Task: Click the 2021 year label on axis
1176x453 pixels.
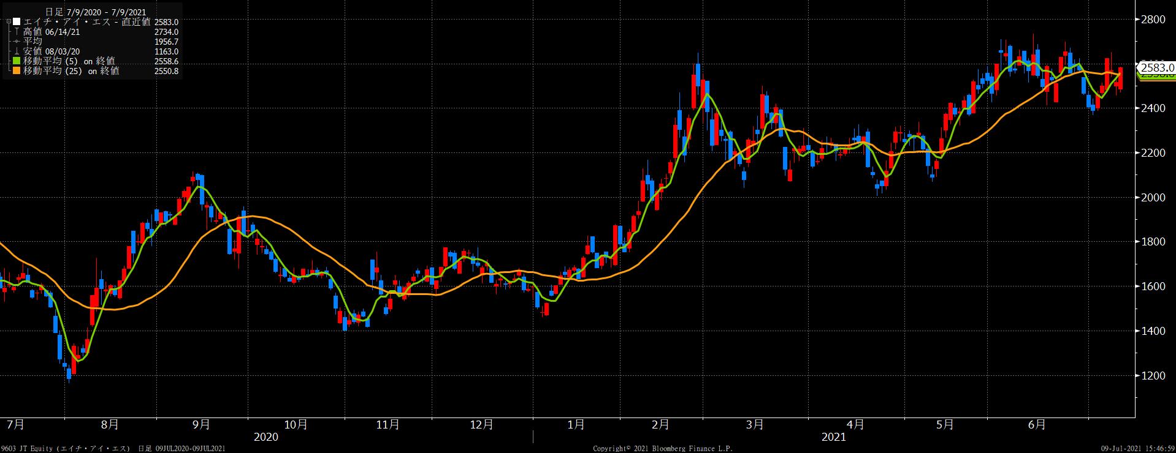Action: 833,437
